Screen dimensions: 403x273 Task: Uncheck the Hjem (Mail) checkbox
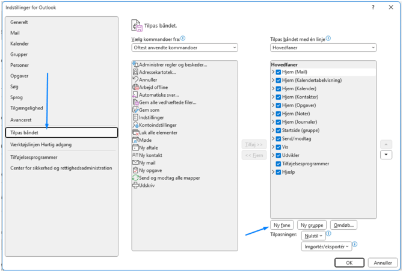(x=278, y=72)
